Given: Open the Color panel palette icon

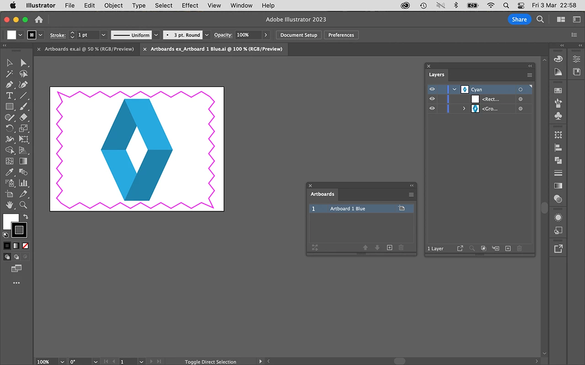Looking at the screenshot, I should click(558, 59).
